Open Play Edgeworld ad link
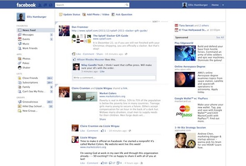Viewport: 246px width, 166px height. click(184, 43)
